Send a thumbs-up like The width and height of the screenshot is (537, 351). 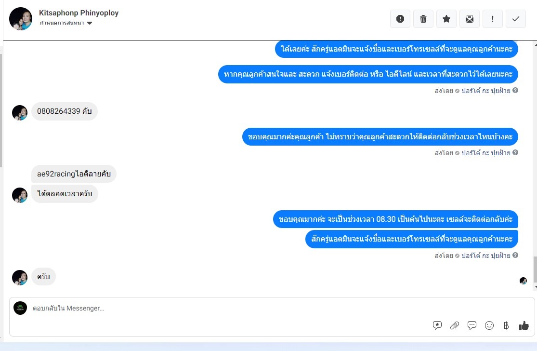pos(524,325)
